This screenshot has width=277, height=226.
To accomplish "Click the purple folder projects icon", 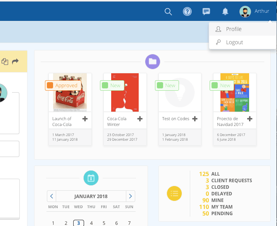I will [x=153, y=61].
